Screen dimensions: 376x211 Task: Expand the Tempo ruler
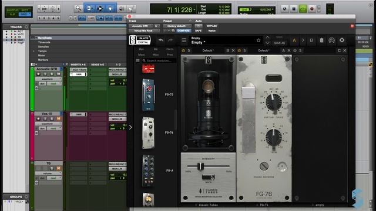(33, 51)
